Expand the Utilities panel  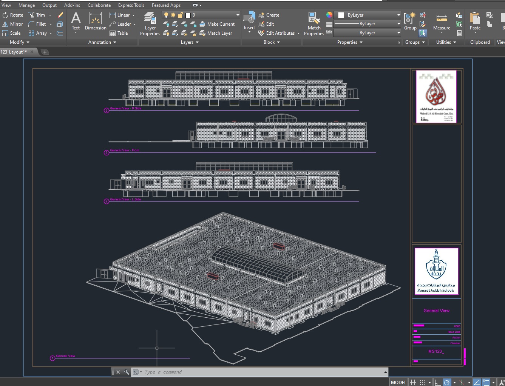pyautogui.click(x=446, y=42)
